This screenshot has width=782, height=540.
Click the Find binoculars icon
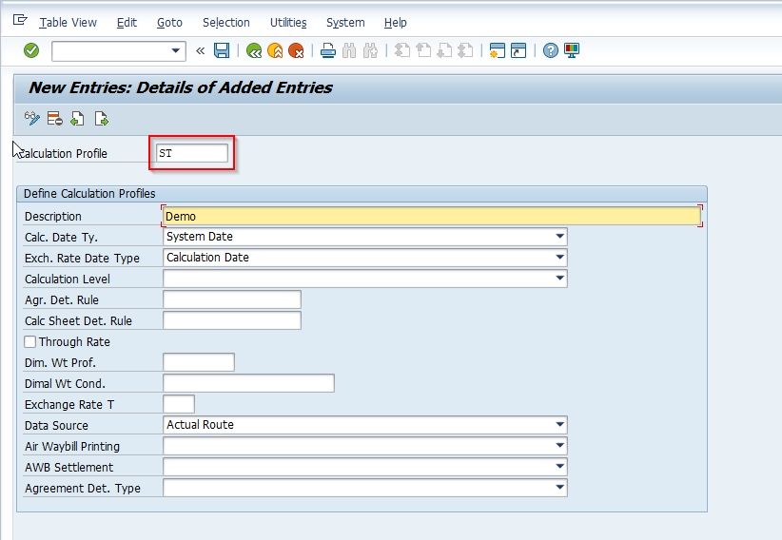(349, 50)
